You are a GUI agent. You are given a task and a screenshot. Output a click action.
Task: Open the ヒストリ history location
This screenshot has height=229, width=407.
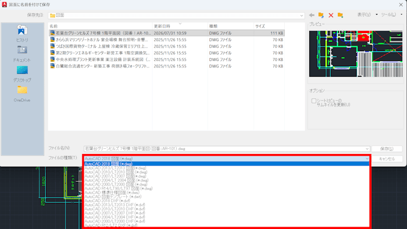click(x=22, y=33)
